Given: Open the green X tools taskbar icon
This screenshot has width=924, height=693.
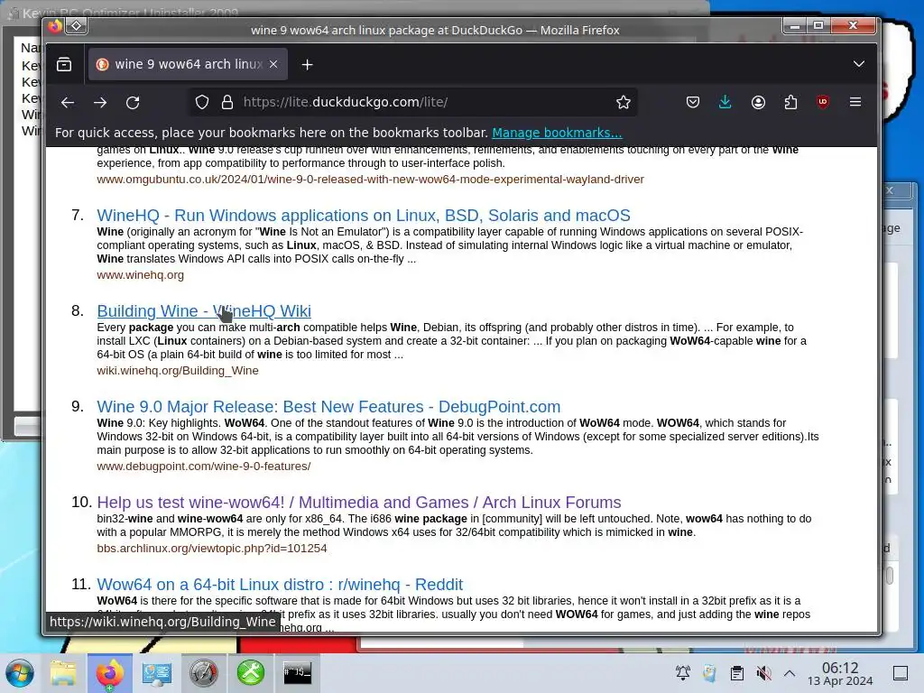Looking at the screenshot, I should coord(251,673).
